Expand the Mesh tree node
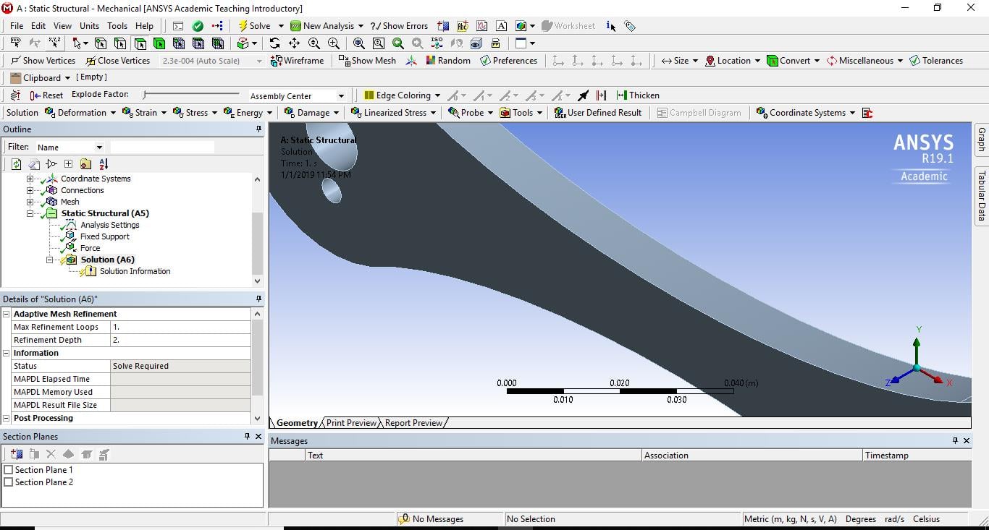 tap(30, 202)
